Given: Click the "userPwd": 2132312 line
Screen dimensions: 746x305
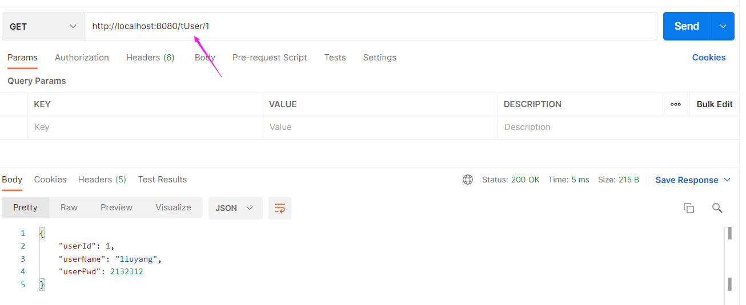Looking at the screenshot, I should coord(101,272).
